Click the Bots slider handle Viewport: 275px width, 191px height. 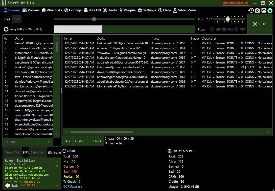click(x=228, y=19)
